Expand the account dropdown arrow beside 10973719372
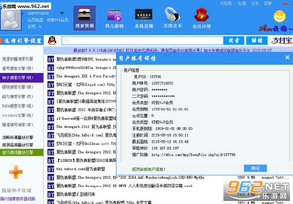293x204 pixels. (x=62, y=13)
